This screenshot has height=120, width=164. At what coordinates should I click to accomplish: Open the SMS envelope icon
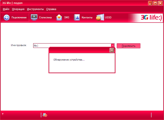click(x=59, y=17)
